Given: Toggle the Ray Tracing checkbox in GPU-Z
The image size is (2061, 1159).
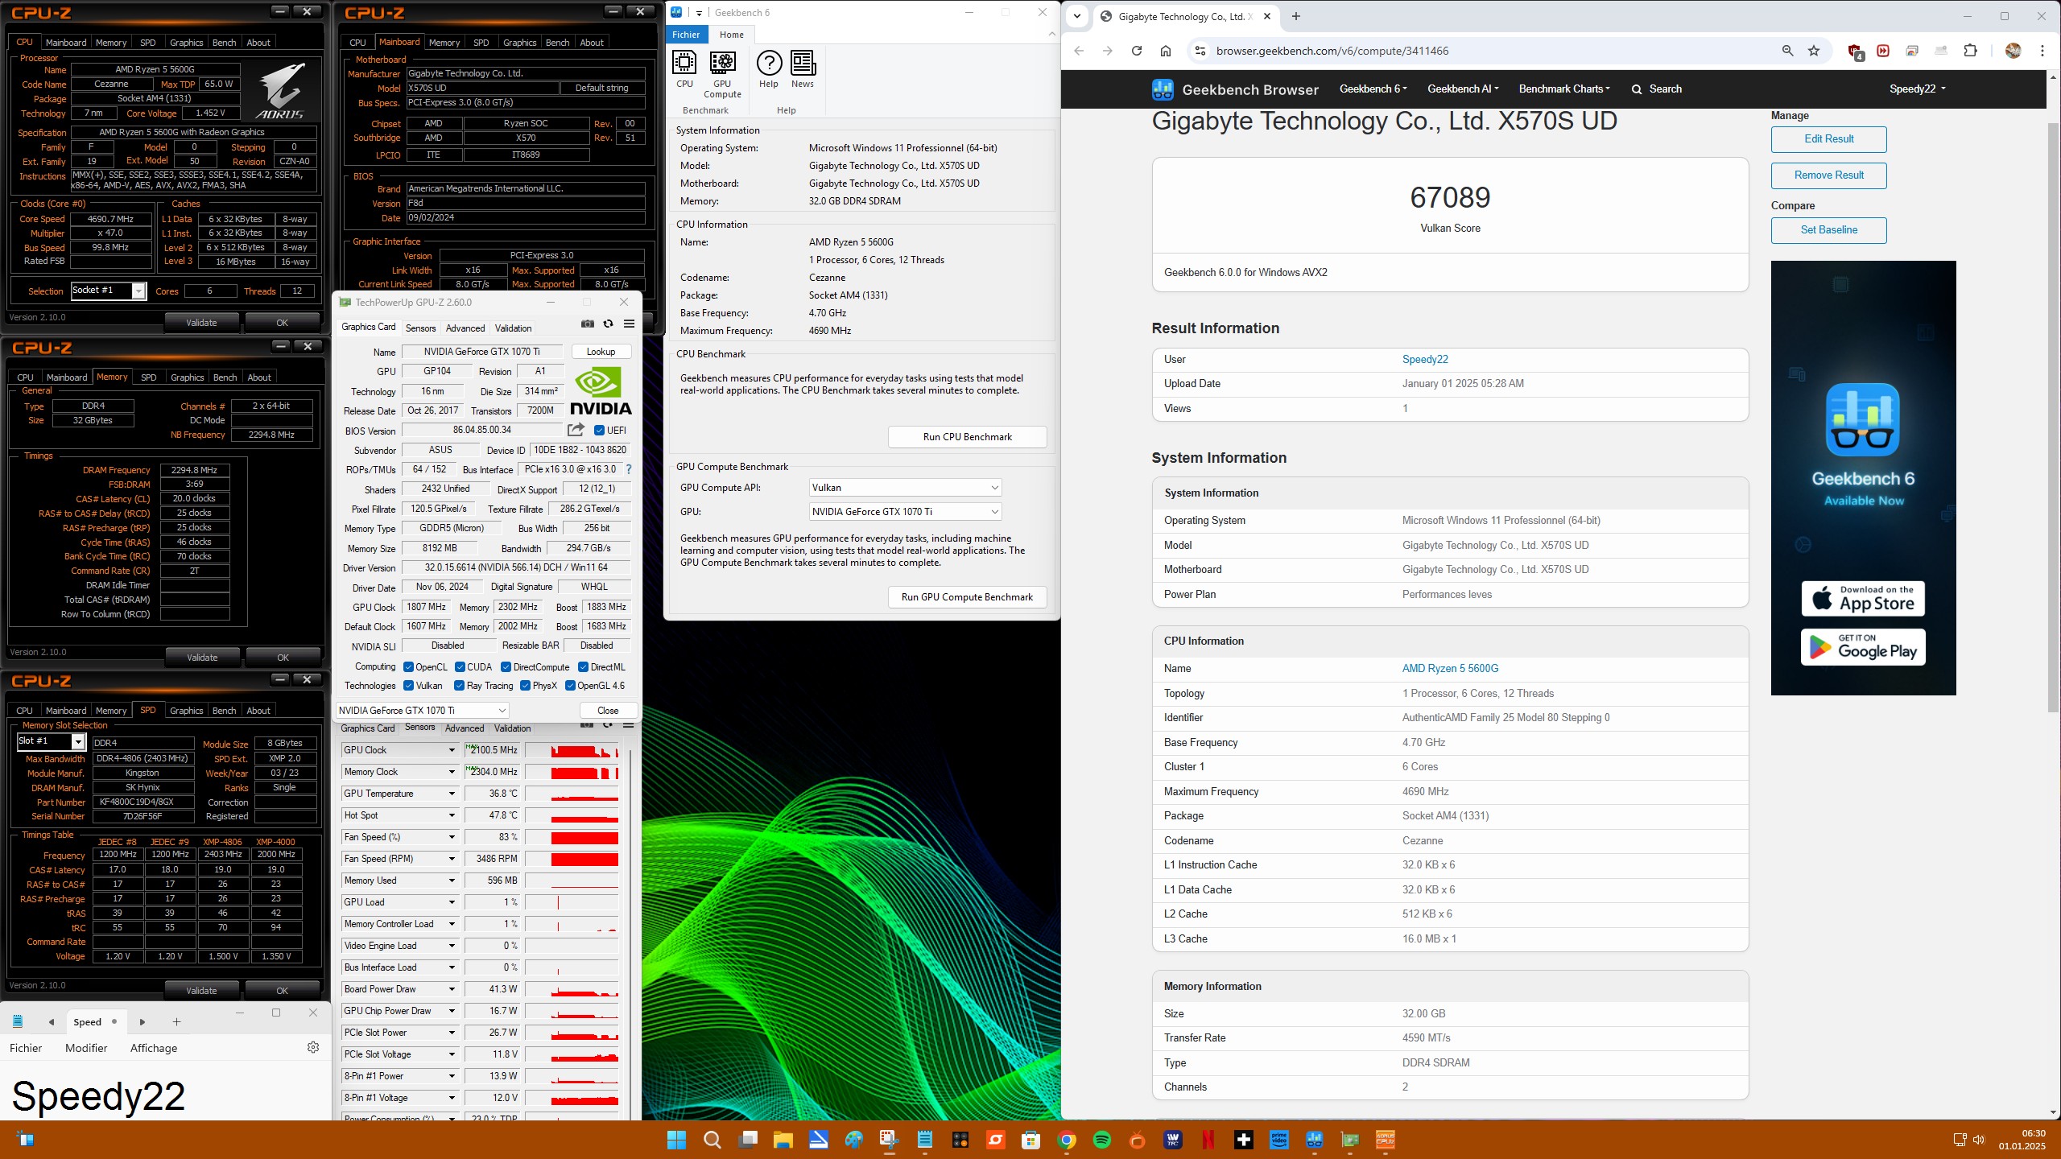Looking at the screenshot, I should (459, 686).
